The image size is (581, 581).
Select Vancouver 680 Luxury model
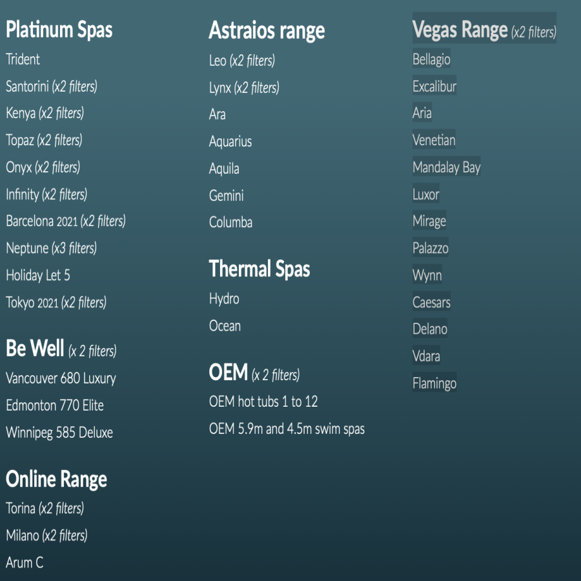tap(61, 378)
